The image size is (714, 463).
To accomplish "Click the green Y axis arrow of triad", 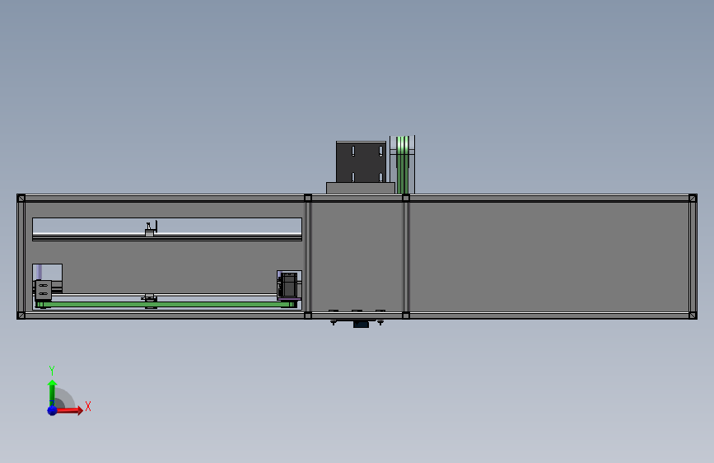I will 53,392.
